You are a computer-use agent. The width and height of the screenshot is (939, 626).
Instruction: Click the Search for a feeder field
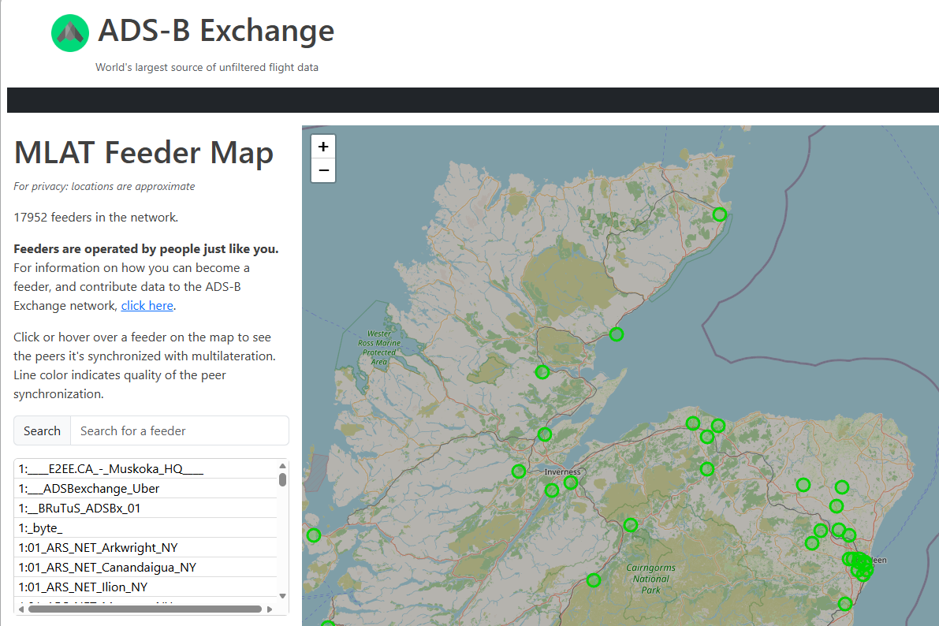(x=180, y=430)
